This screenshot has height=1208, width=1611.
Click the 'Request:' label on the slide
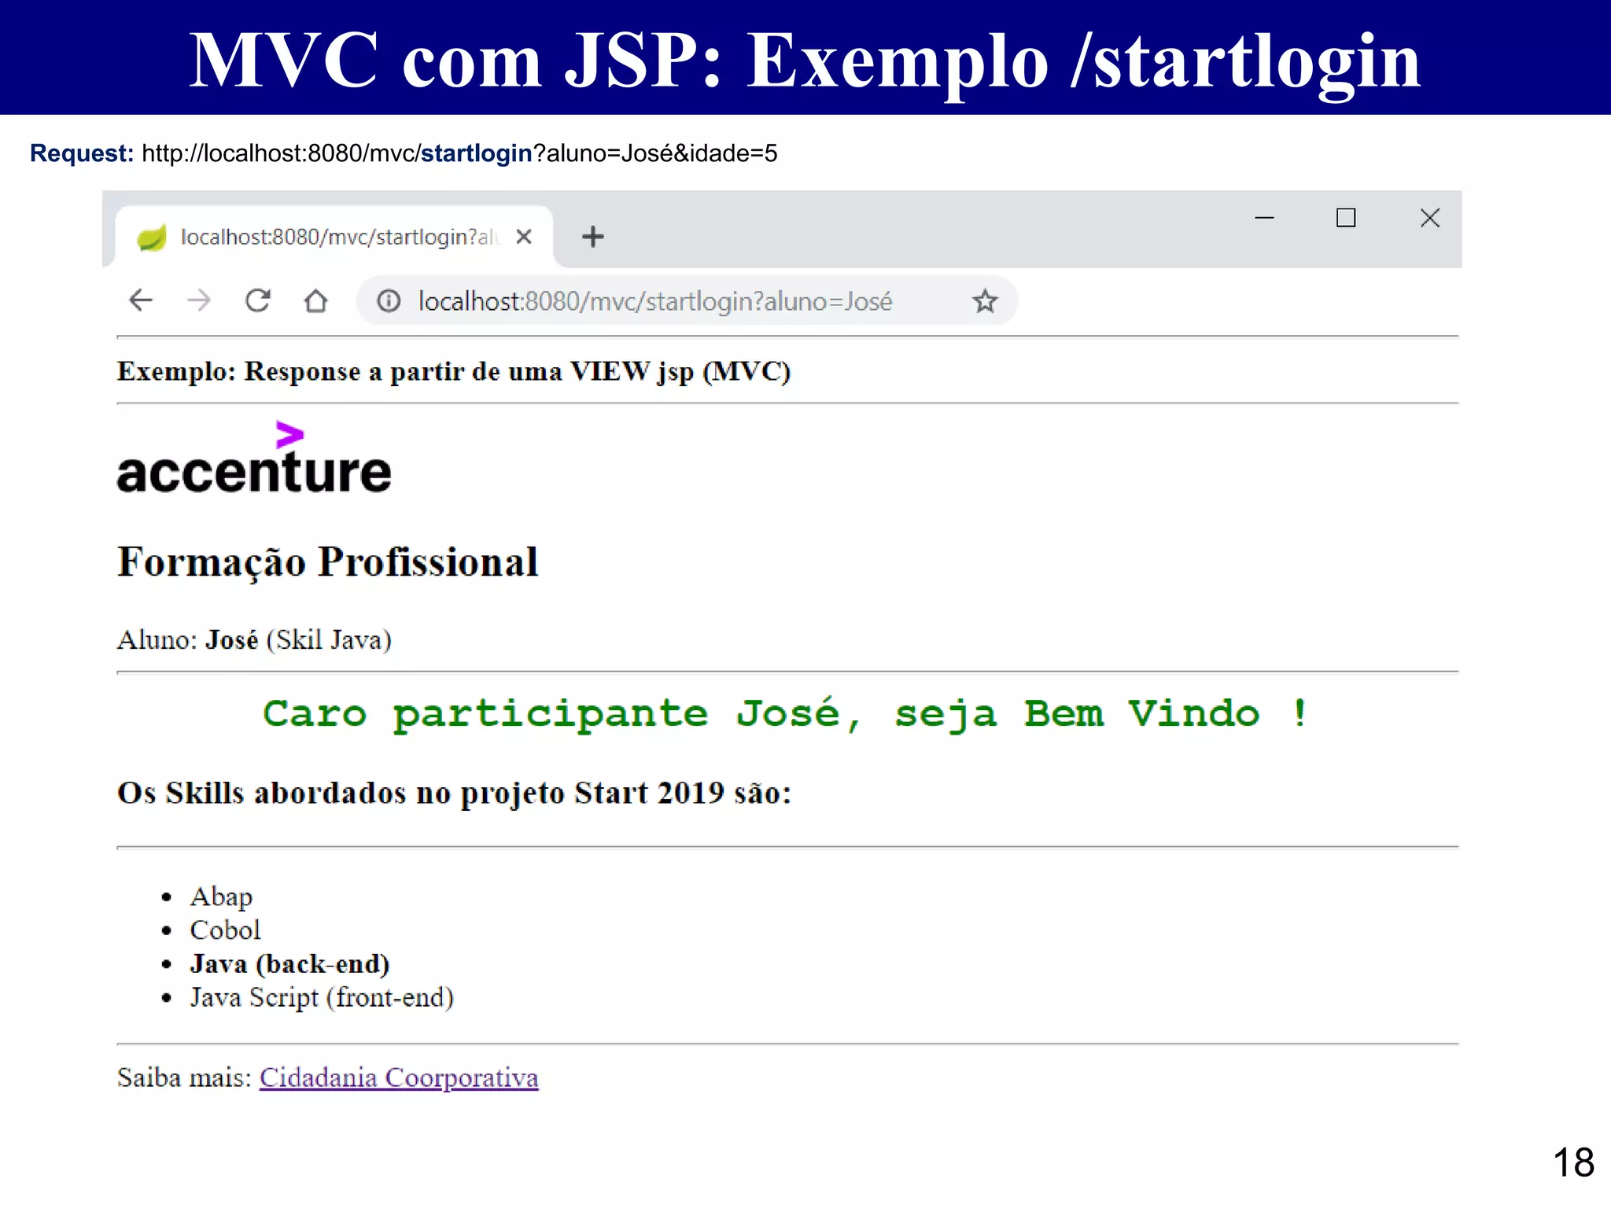point(82,153)
